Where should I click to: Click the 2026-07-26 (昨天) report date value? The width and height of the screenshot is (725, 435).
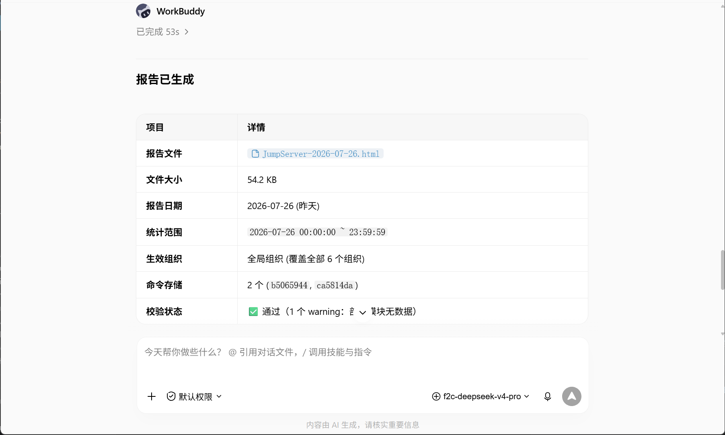(283, 206)
